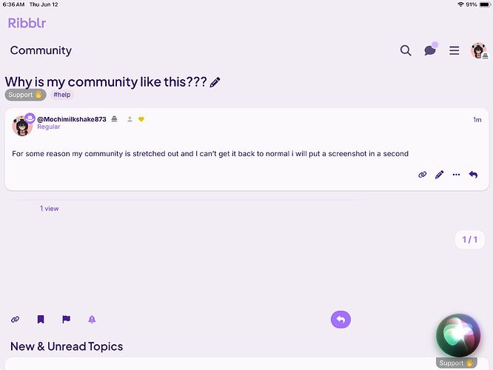Select the Support category tag

(x=25, y=95)
